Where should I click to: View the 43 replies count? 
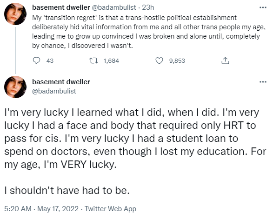pyautogui.click(x=50, y=61)
